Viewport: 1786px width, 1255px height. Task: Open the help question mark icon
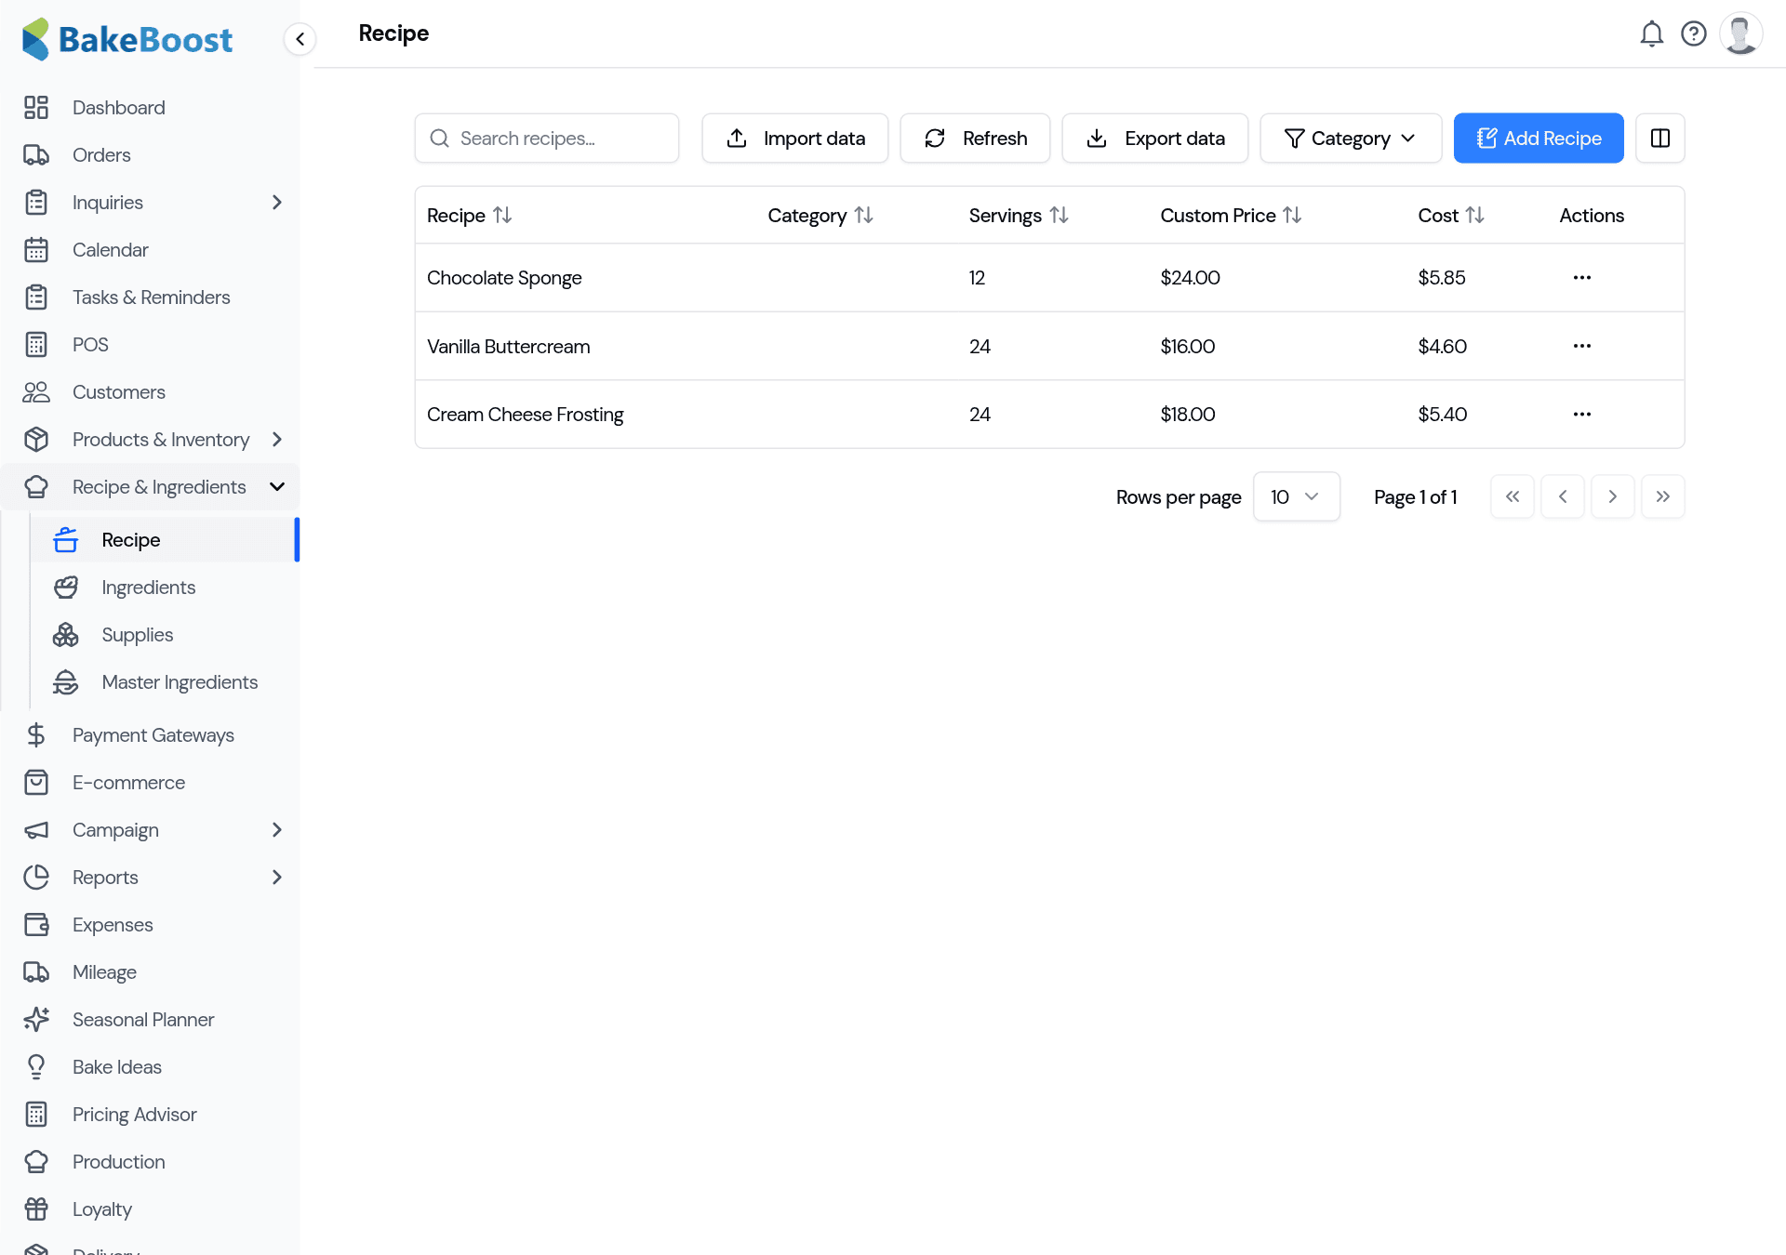coord(1694,34)
